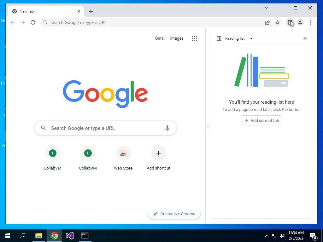Expand the Reading list dropdown
This screenshot has width=323, height=242.
pyautogui.click(x=251, y=38)
